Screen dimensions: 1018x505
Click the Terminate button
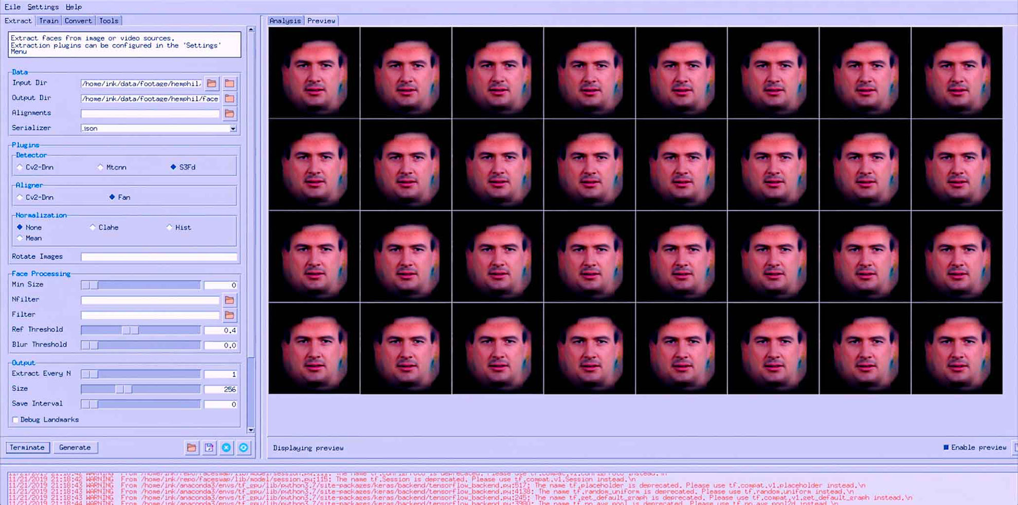coord(27,447)
